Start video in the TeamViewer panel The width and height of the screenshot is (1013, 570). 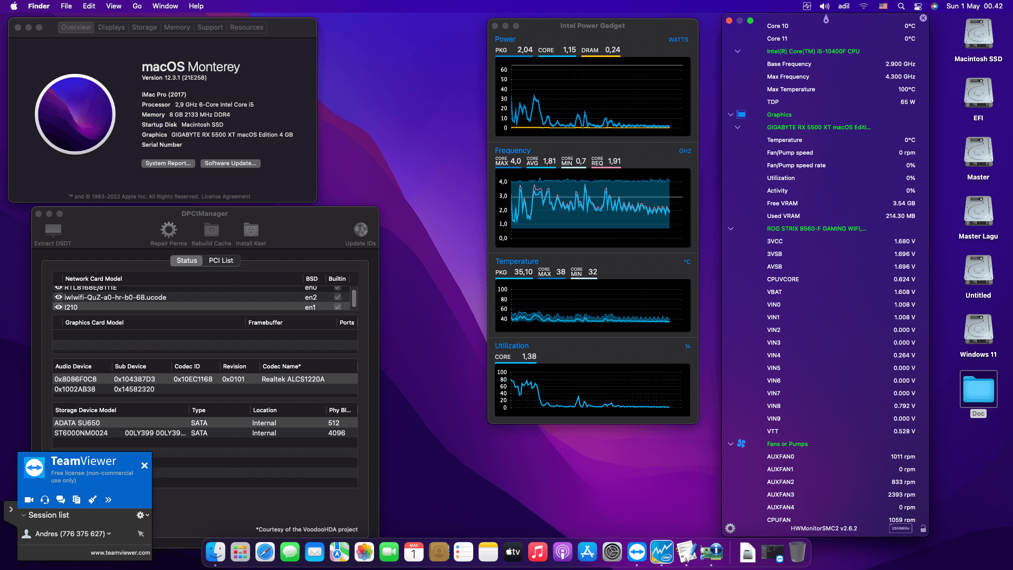pyautogui.click(x=29, y=500)
